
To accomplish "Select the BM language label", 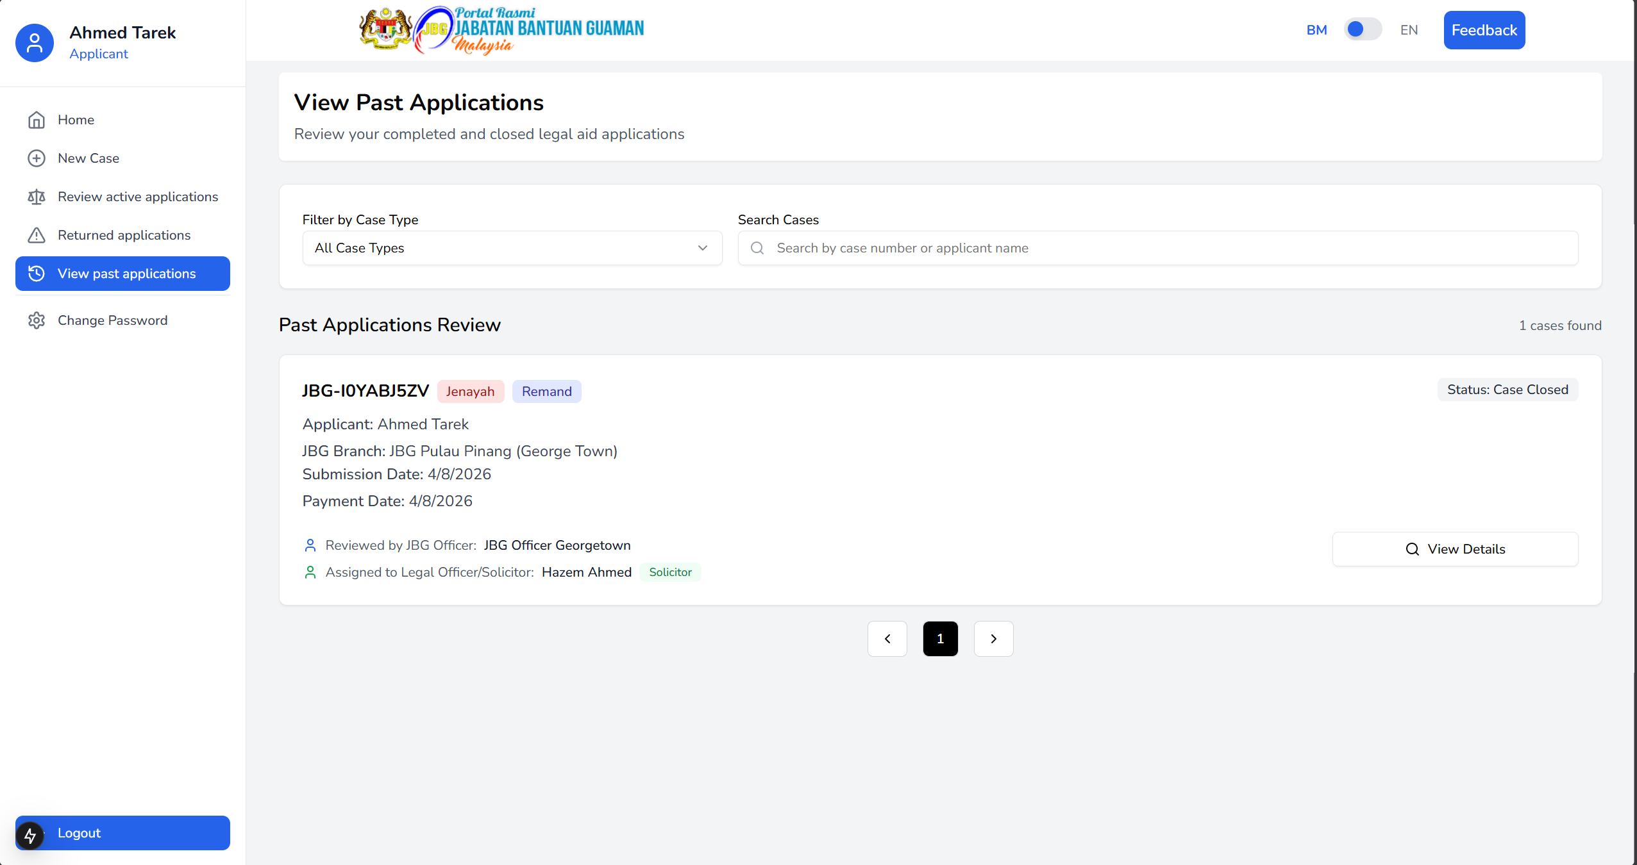I will coord(1316,30).
